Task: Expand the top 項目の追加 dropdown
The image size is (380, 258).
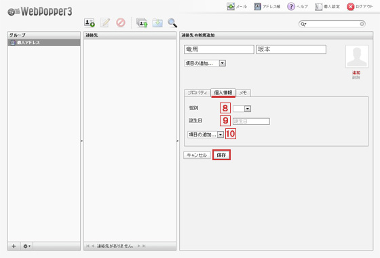Action: [205, 63]
